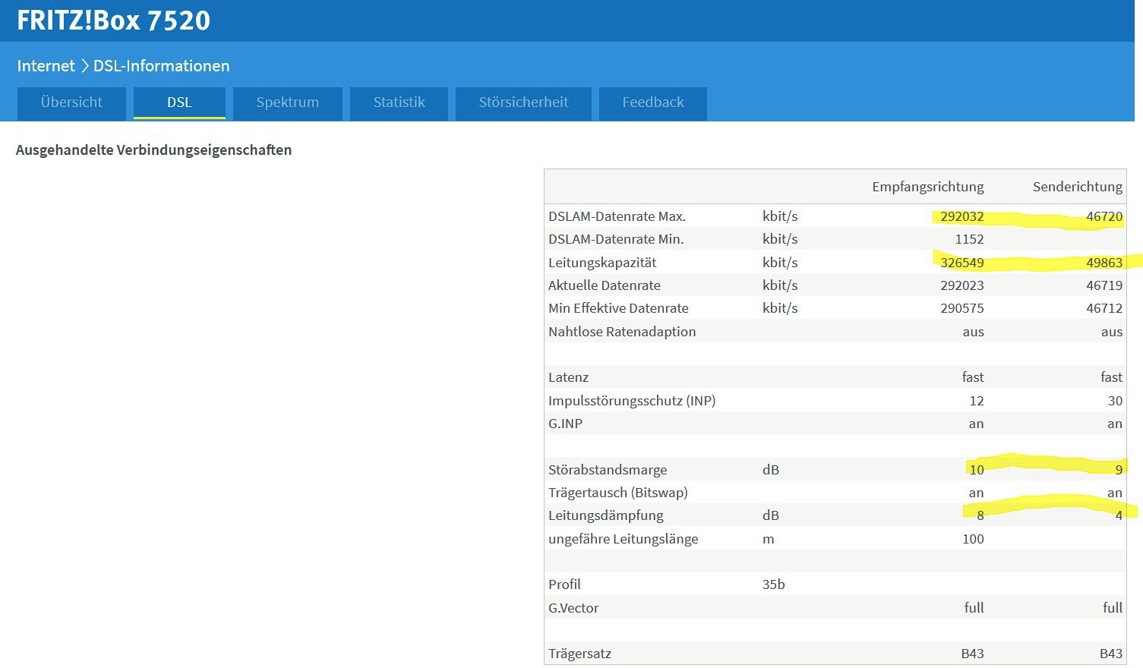Click the INP value 30
This screenshot has width=1143, height=668.
tap(1115, 401)
